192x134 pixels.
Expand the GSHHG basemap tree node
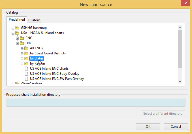13,28
